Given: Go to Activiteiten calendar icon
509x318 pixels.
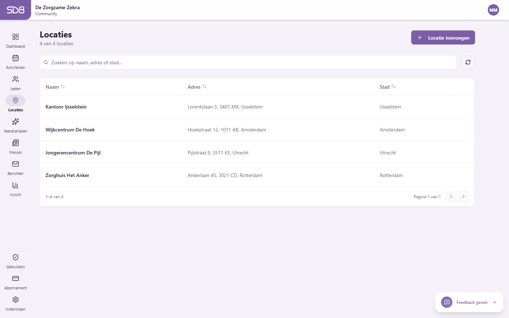Looking at the screenshot, I should click(x=16, y=58).
